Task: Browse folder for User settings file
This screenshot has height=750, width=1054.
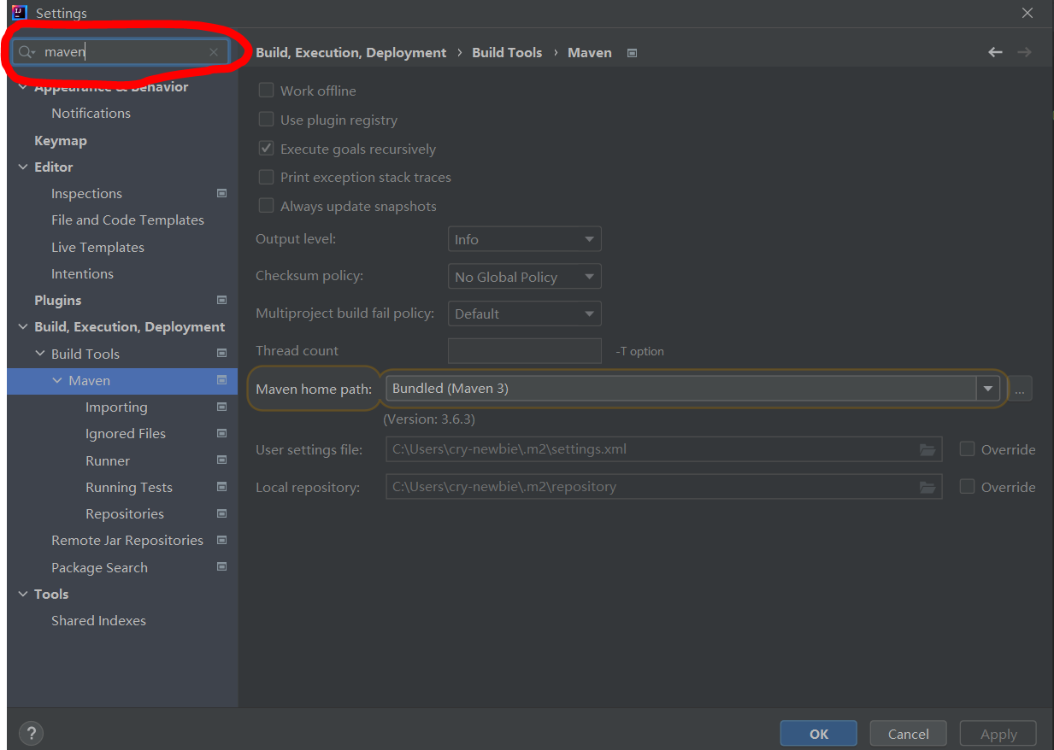Action: [927, 449]
